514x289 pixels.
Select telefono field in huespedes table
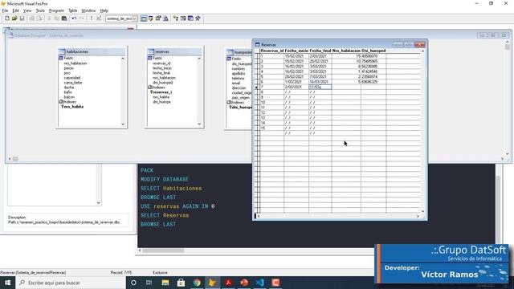coord(238,79)
